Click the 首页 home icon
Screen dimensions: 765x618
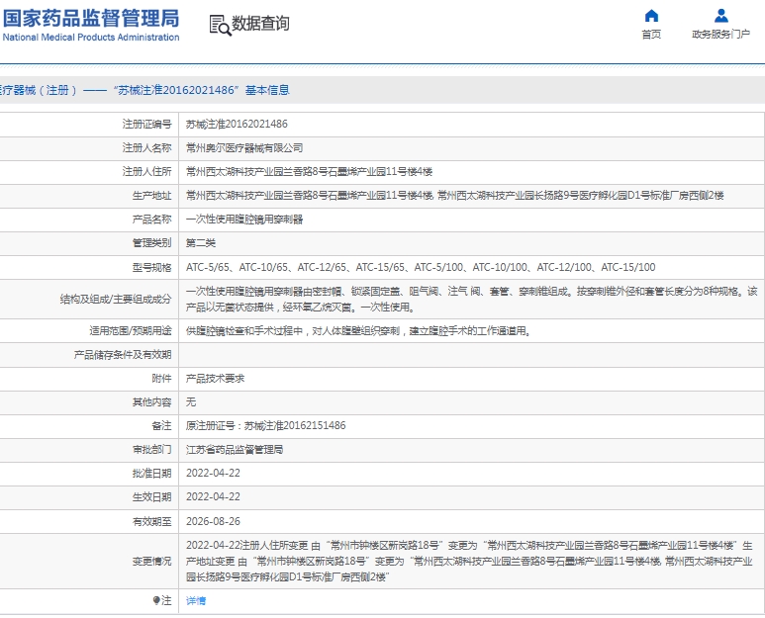coord(650,16)
